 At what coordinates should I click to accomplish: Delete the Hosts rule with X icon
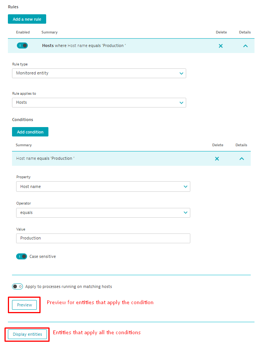click(221, 46)
